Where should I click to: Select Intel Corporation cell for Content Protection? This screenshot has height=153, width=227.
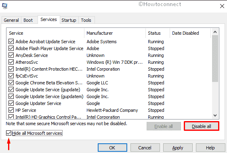point(103,69)
